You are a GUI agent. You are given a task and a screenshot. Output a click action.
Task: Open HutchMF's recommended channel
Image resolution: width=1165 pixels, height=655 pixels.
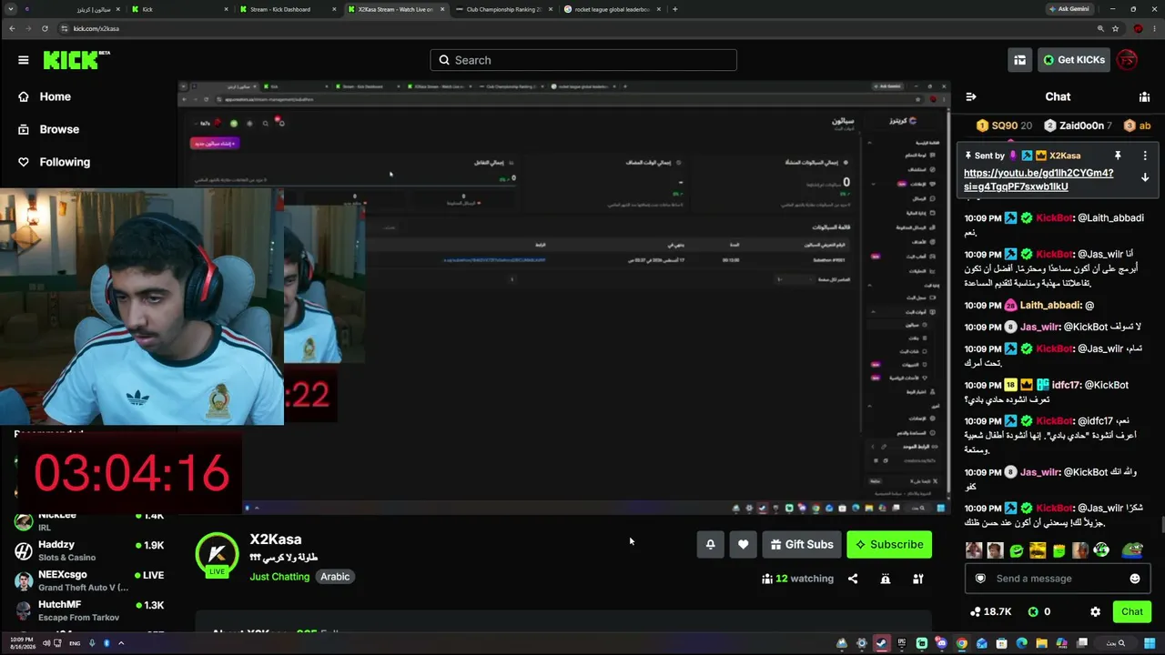pos(89,610)
